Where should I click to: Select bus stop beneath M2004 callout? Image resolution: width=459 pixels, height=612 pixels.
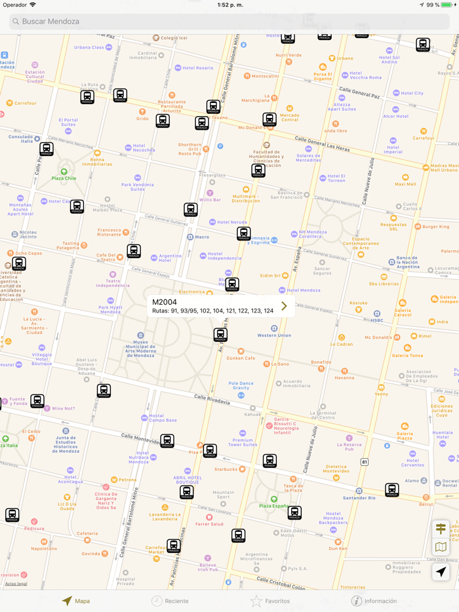220,335
